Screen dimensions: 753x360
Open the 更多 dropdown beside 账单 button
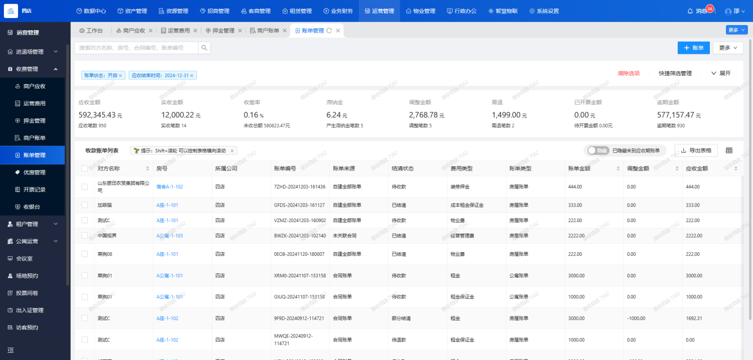(x=728, y=48)
